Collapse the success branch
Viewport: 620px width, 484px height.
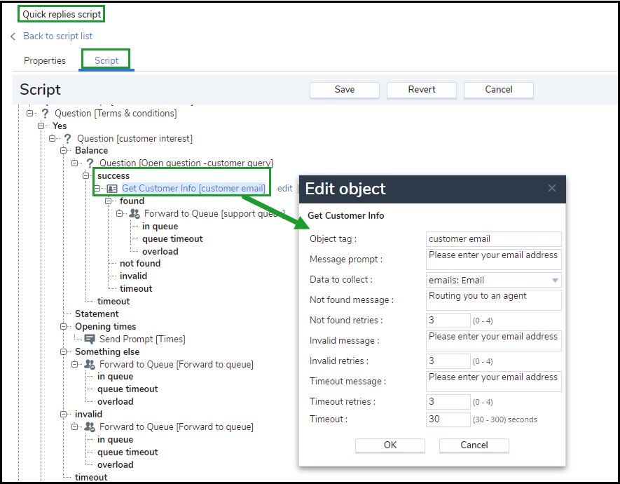coord(85,175)
